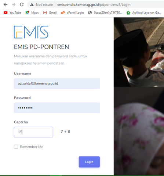Image resolution: width=164 pixels, height=176 pixels.
Task: Click the Remember Me label text
Action: point(32,147)
